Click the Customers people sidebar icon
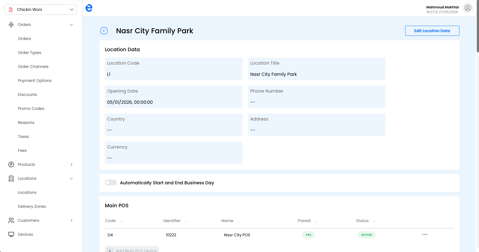The width and height of the screenshot is (479, 252). coord(11,220)
